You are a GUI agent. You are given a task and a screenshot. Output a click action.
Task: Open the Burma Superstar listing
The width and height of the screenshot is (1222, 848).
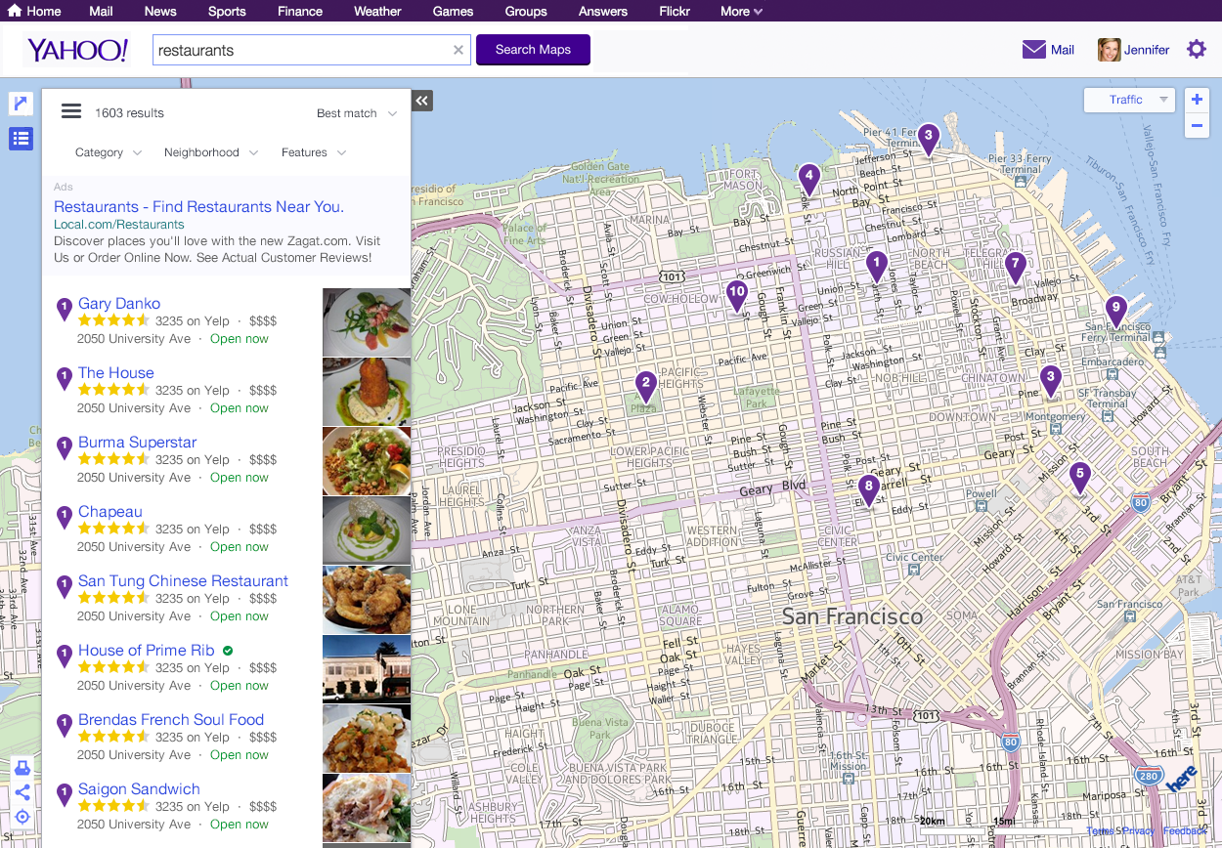[137, 443]
